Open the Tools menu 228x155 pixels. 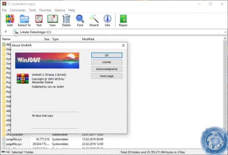tap(32, 10)
